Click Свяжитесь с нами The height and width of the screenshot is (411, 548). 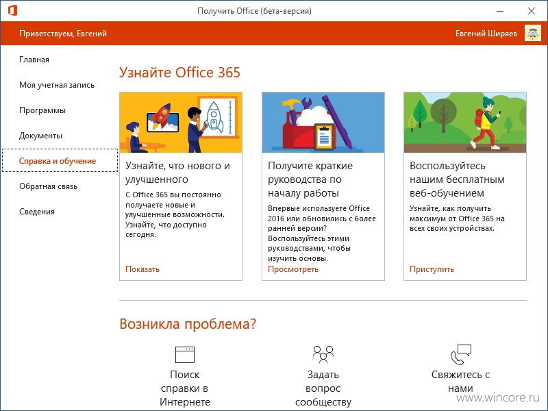coord(460,382)
